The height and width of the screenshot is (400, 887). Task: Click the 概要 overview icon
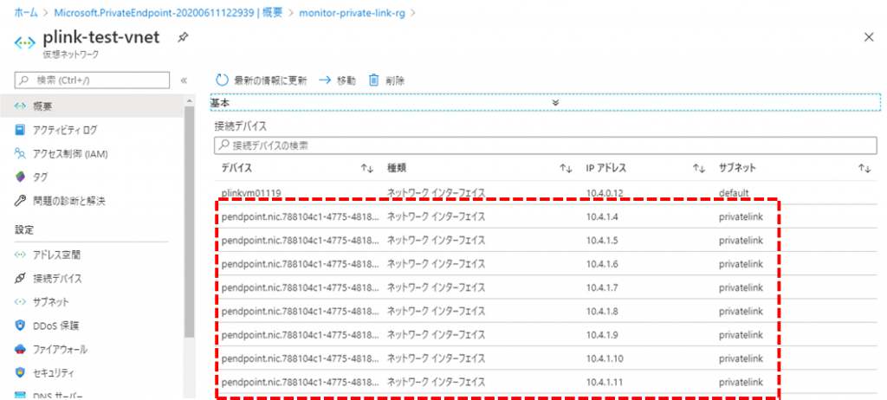click(21, 106)
